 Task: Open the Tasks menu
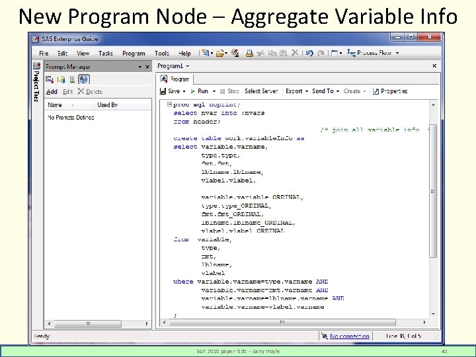tap(106, 53)
